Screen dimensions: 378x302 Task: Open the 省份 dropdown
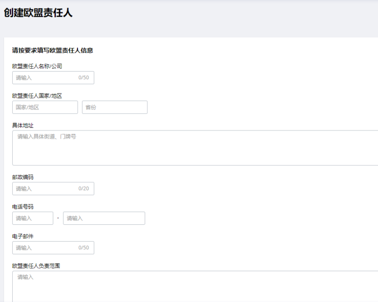coord(115,107)
